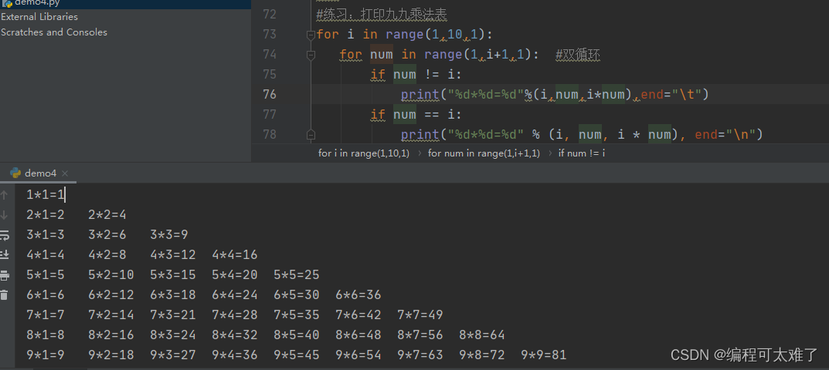Click line number 73 in the gutter

coord(270,35)
